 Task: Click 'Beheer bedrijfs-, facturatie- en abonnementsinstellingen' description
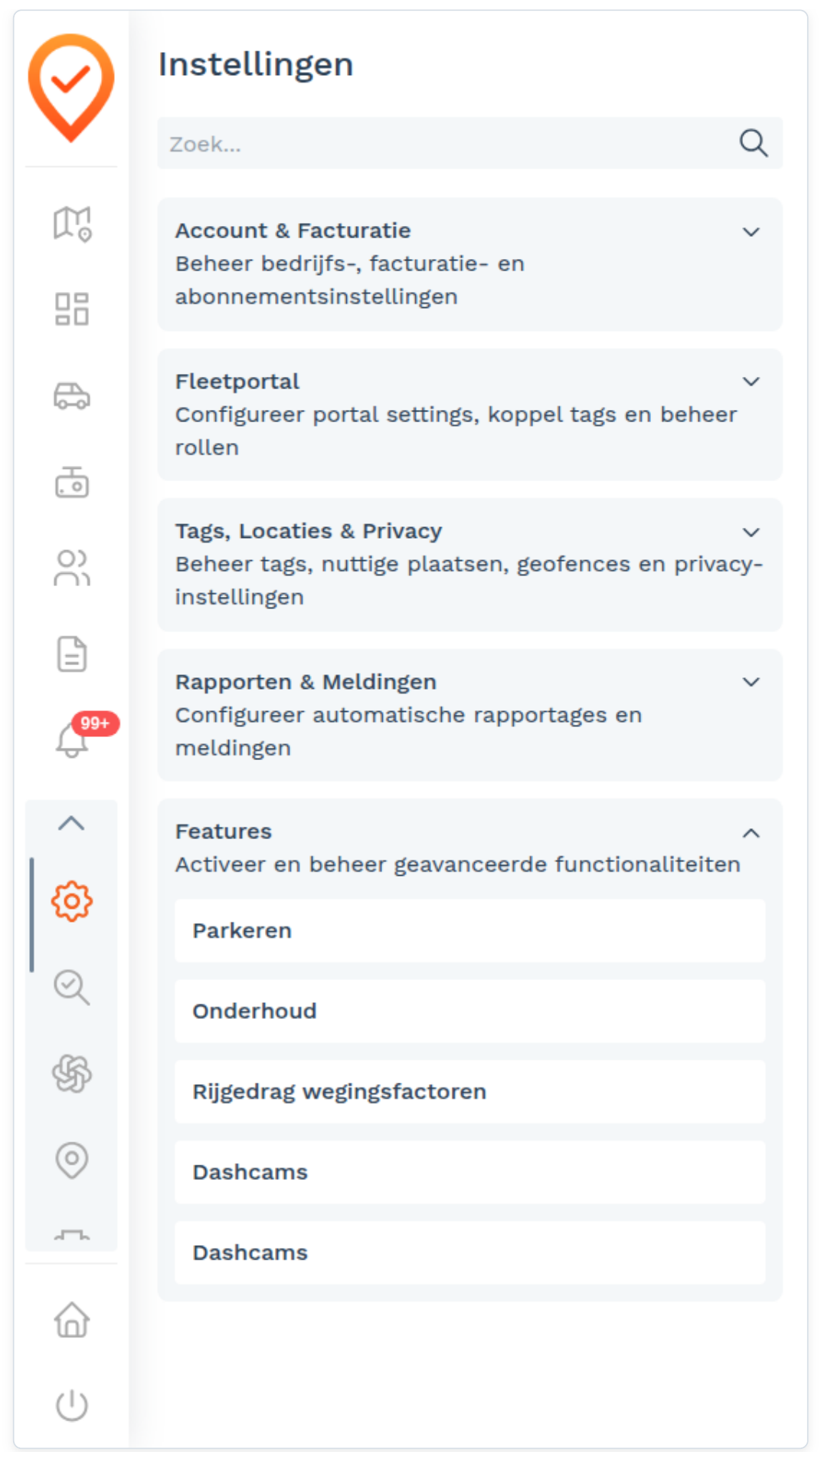(350, 280)
